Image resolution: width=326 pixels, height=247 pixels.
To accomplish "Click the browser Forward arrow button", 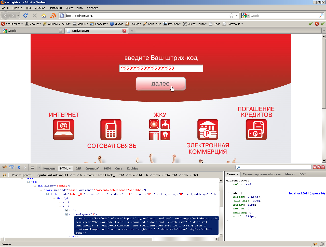I will point(13,16).
